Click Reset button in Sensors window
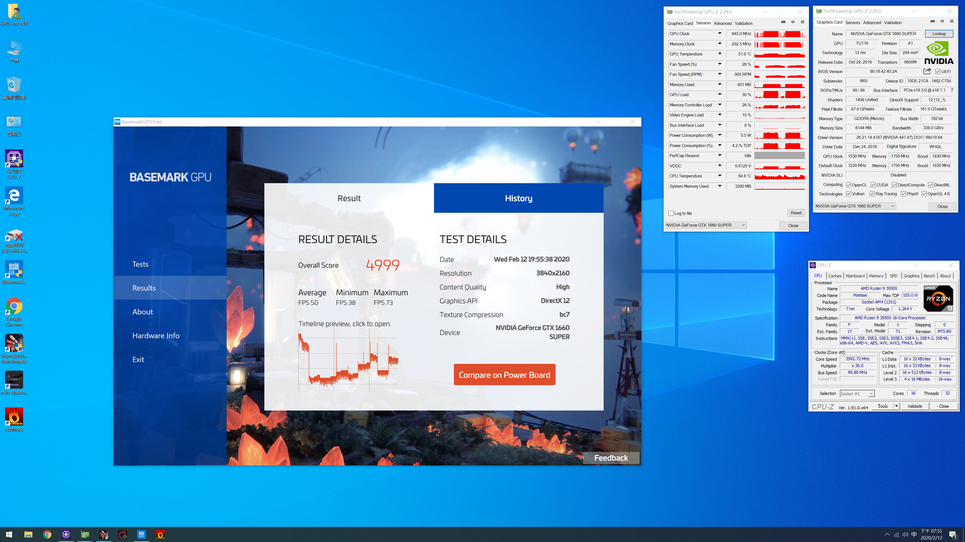 [x=796, y=213]
